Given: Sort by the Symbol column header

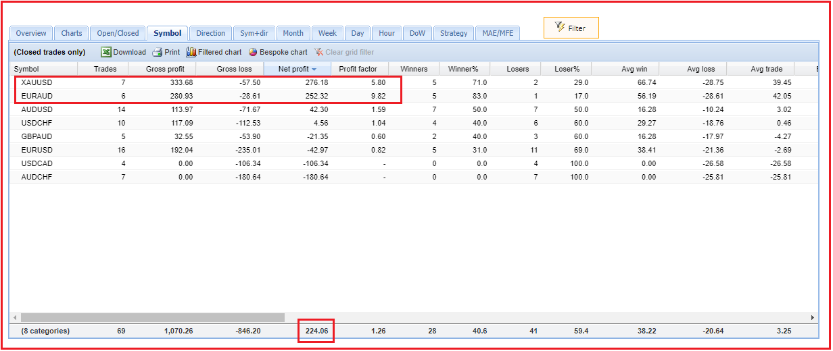Looking at the screenshot, I should point(43,69).
